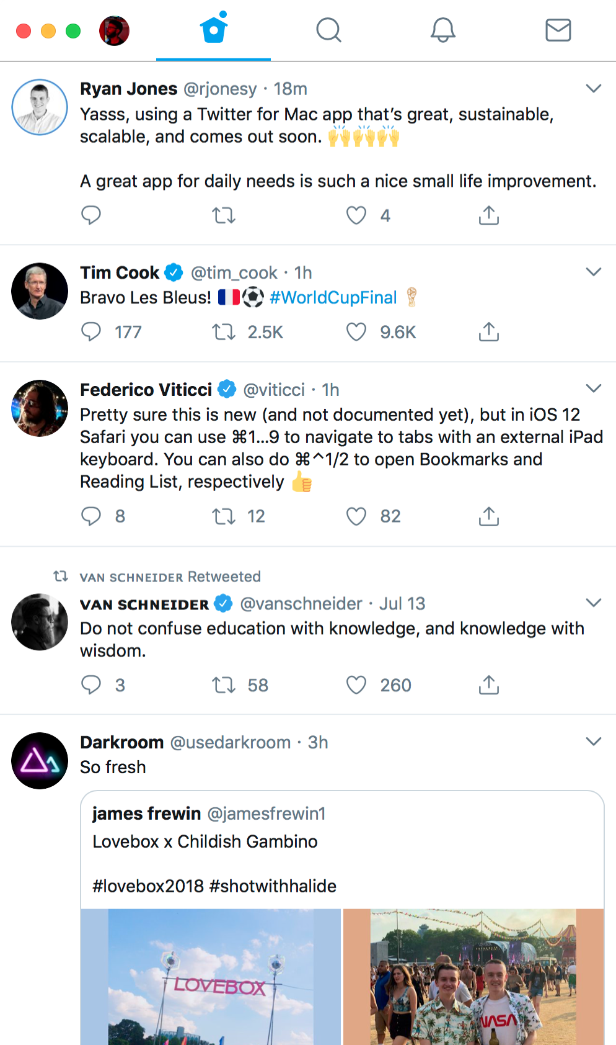Open dropdown chevron on Darkroom's tweet
Image resolution: width=616 pixels, height=1045 pixels.
[593, 742]
